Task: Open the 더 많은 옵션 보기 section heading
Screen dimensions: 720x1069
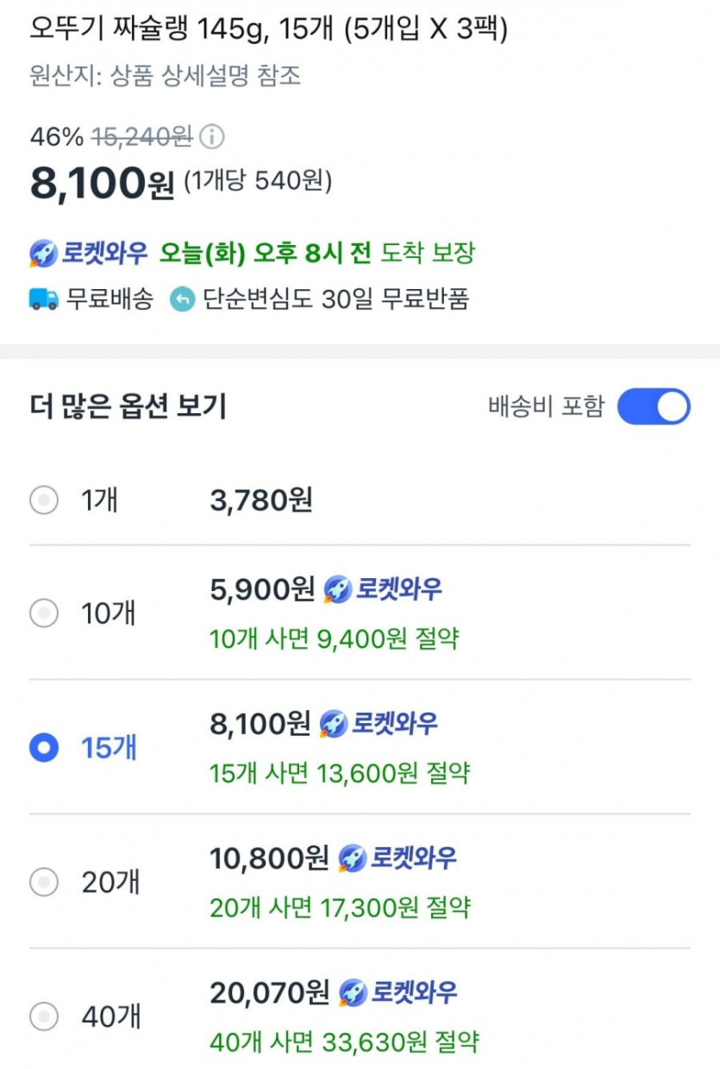Action: 128,407
